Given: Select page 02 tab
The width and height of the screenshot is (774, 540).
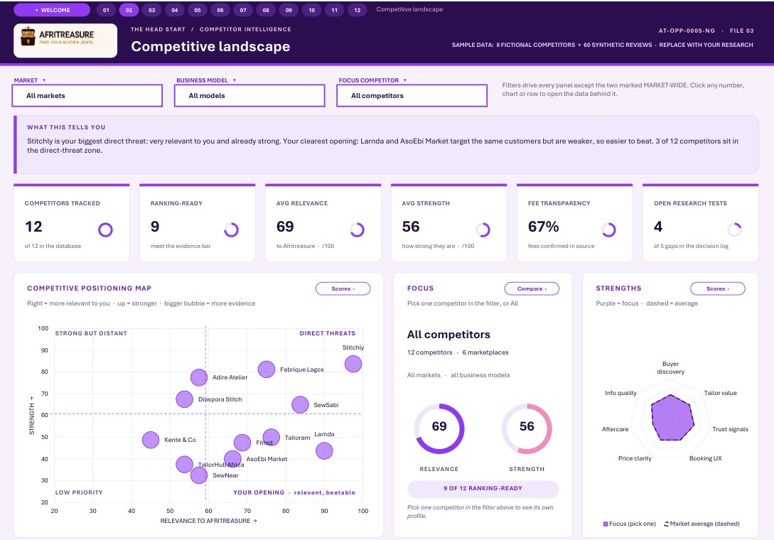Looking at the screenshot, I should click(129, 10).
